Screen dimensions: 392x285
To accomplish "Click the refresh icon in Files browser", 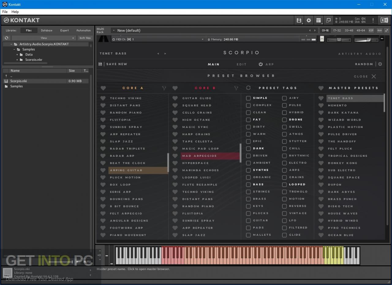I will [x=6, y=38].
